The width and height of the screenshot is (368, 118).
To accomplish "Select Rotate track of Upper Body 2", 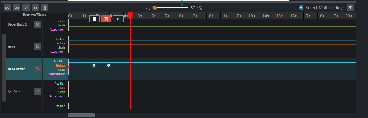I will click(61, 21).
